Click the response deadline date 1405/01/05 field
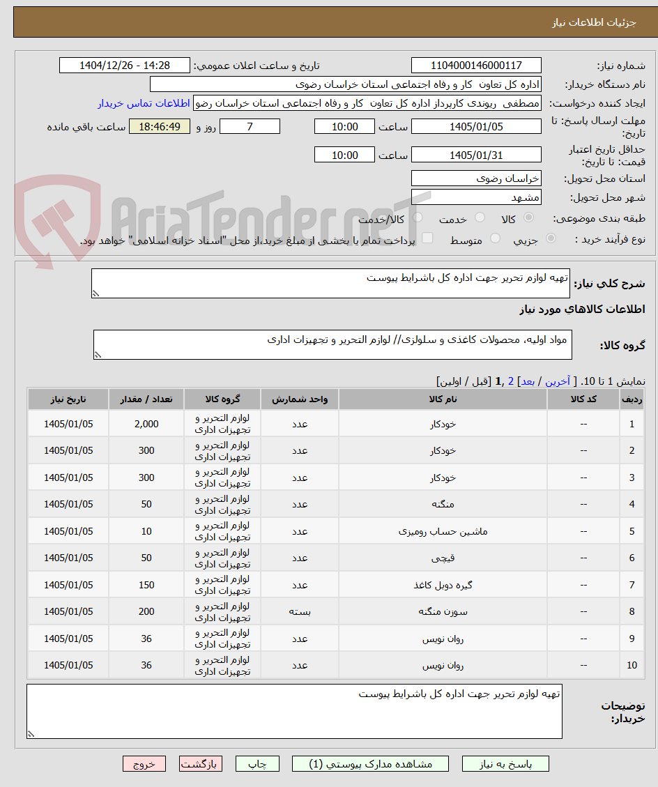Screen dimensions: 658x787 [476, 126]
